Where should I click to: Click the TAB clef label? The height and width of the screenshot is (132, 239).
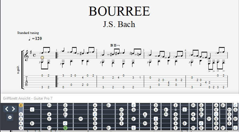(26, 81)
